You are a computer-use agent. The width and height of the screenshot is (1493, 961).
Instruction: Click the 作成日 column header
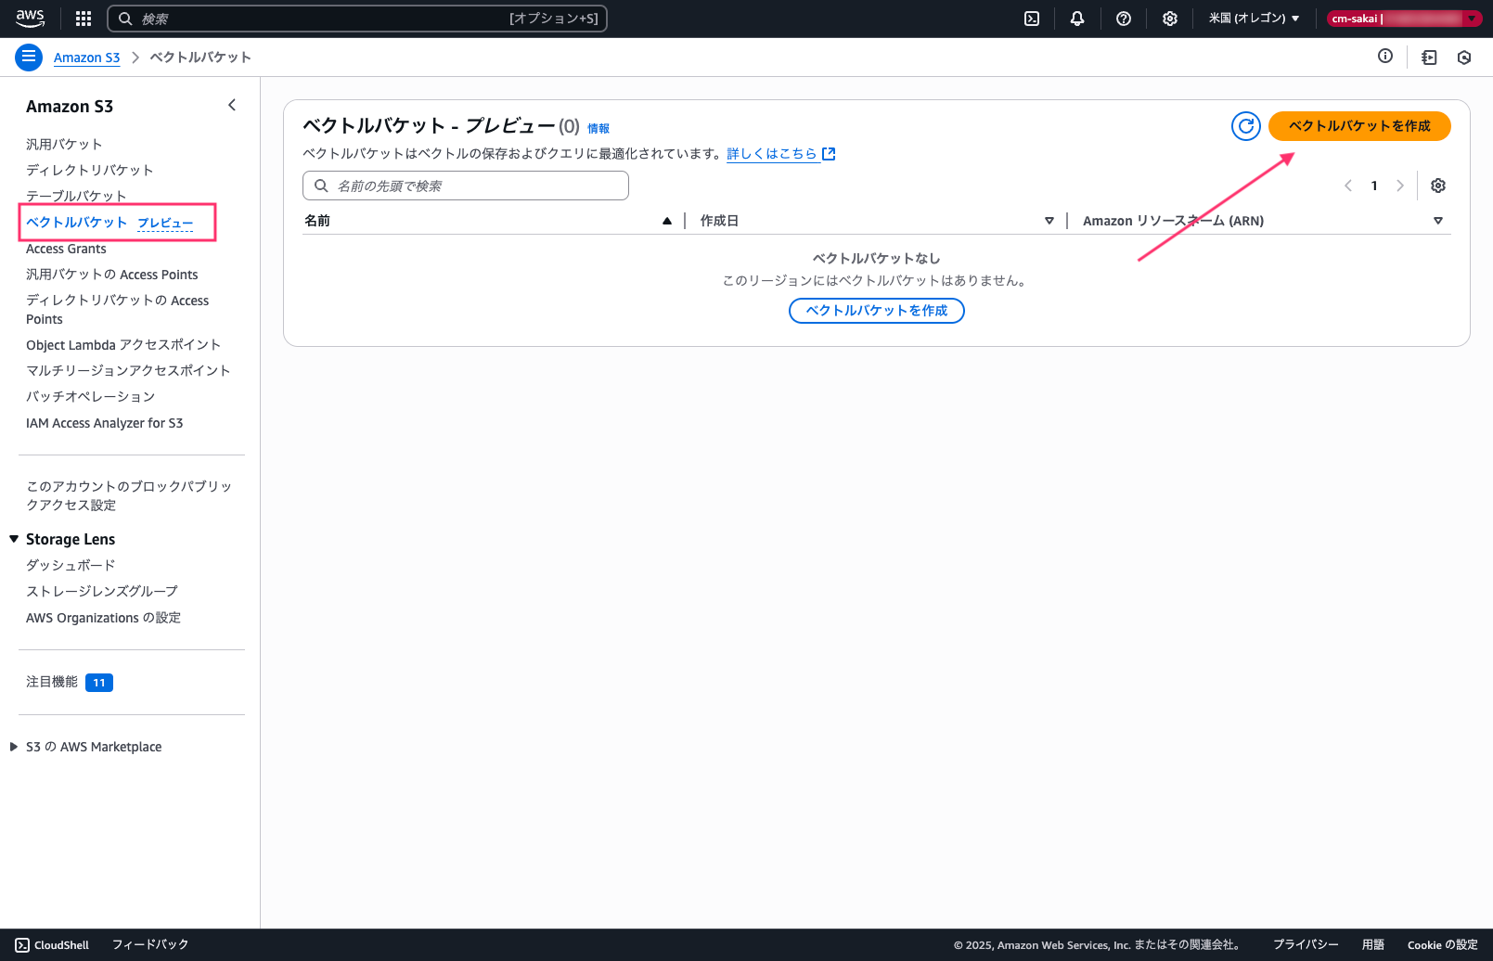719,221
